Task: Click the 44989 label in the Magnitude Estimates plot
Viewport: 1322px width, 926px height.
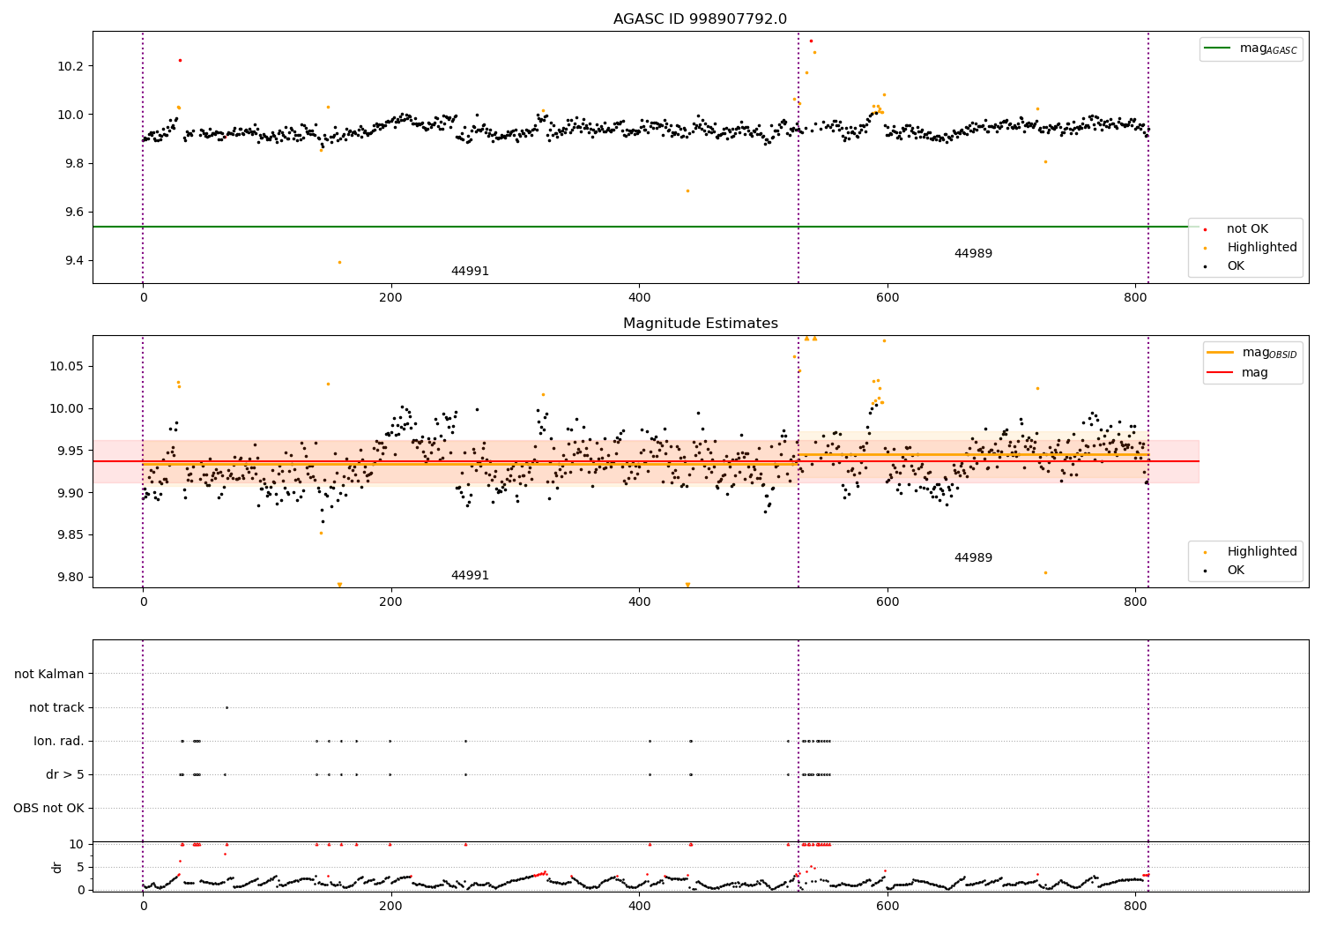Action: point(973,558)
